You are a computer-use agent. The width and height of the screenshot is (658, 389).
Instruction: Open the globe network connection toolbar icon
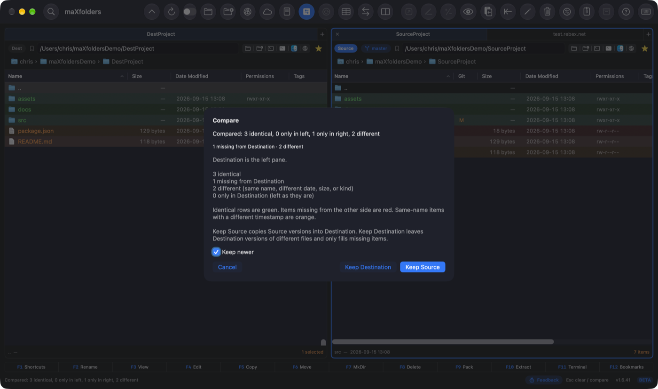pos(248,12)
